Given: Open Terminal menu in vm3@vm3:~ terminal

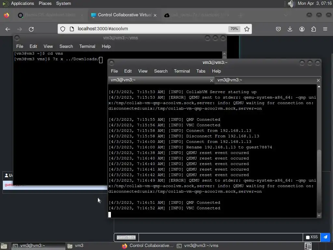Looking at the screenshot, I should coord(182,71).
